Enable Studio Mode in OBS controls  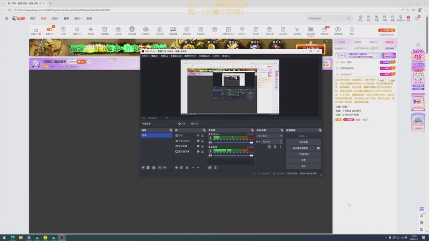303,154
